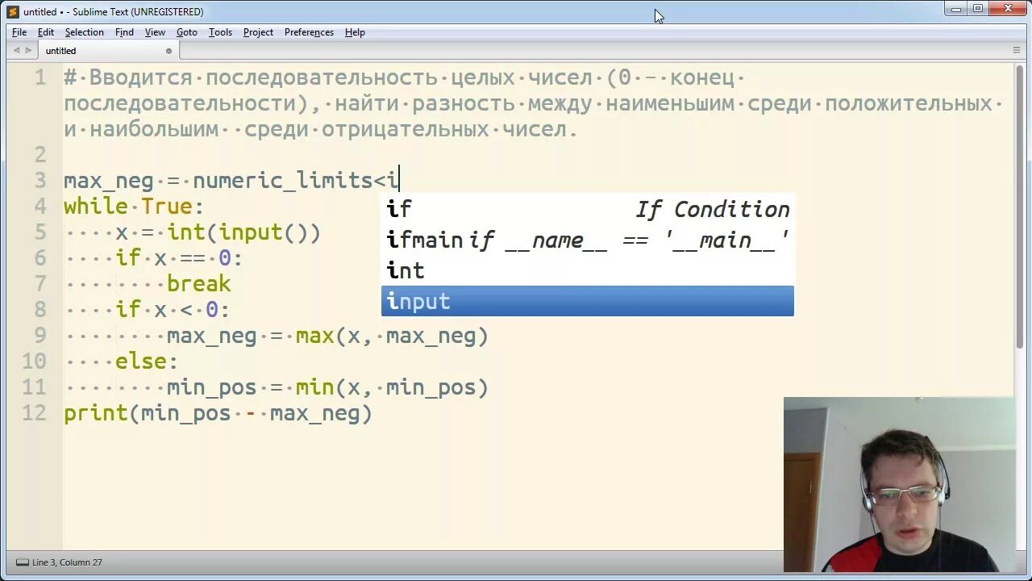
Task: Maximize the Sublime Text window
Action: (977, 9)
